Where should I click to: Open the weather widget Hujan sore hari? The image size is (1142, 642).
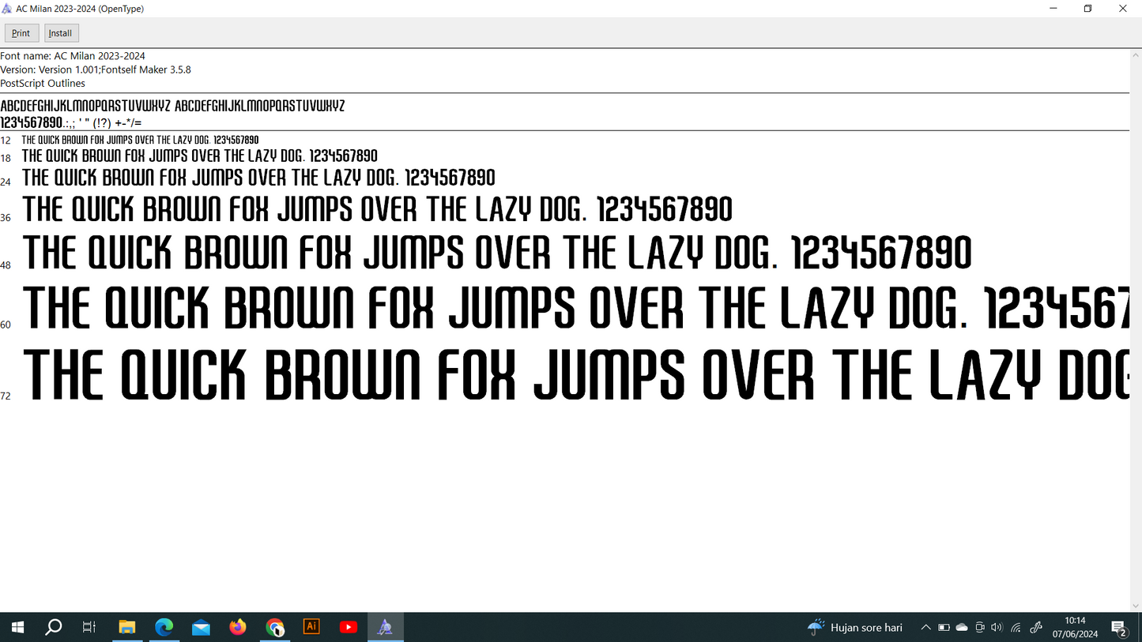tap(855, 628)
